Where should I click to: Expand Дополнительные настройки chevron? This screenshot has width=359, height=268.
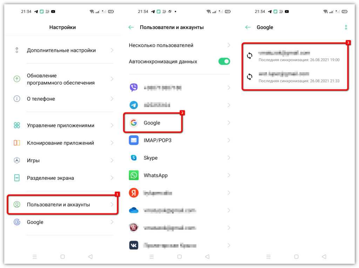[112, 50]
